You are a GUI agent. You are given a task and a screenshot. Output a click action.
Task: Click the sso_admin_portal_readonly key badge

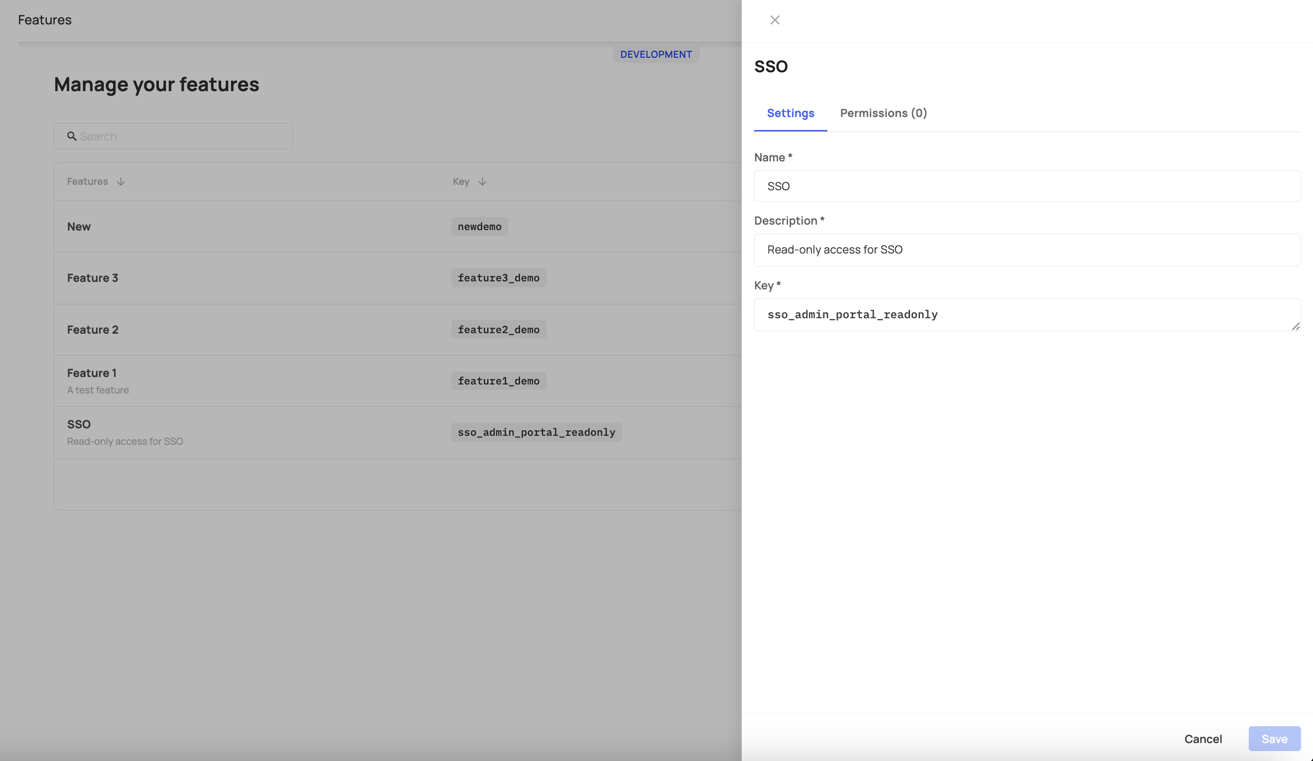(x=536, y=432)
